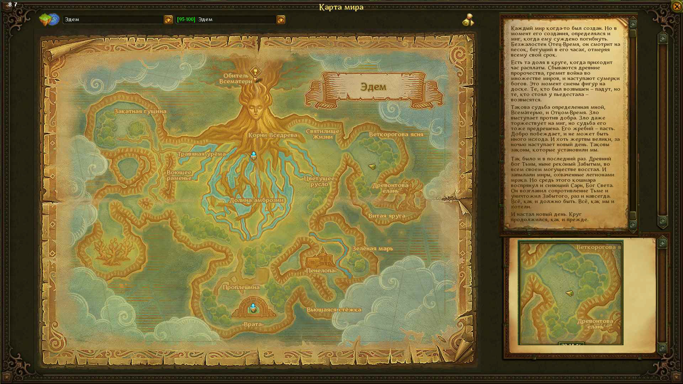683x384 pixels.
Task: Click the player arrow marker near Древонтова елань
Action: 372,166
